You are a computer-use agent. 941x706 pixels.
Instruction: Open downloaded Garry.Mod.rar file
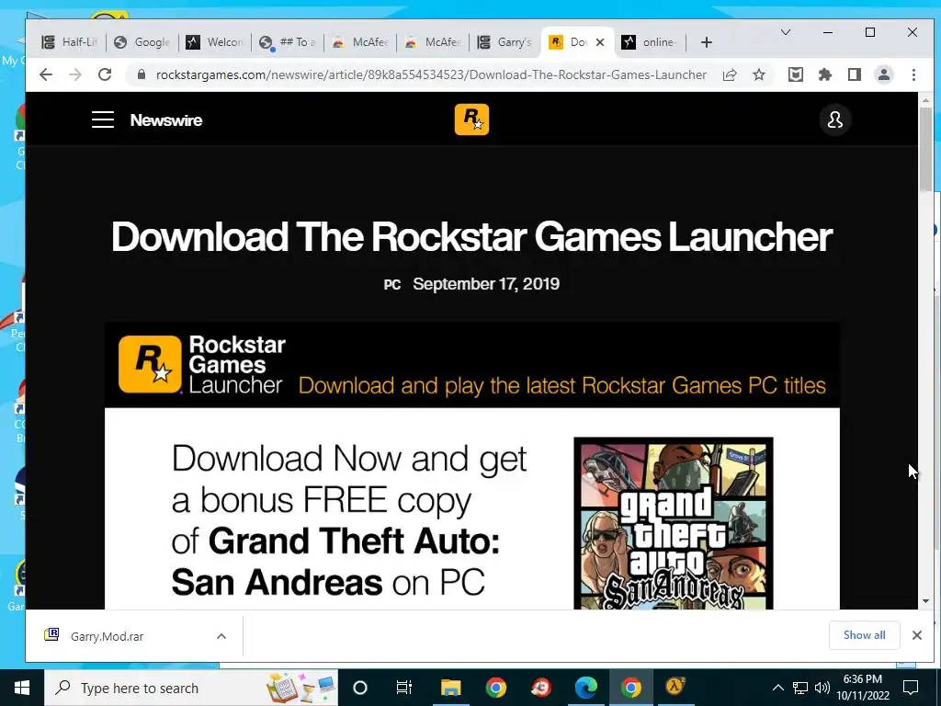pyautogui.click(x=107, y=636)
